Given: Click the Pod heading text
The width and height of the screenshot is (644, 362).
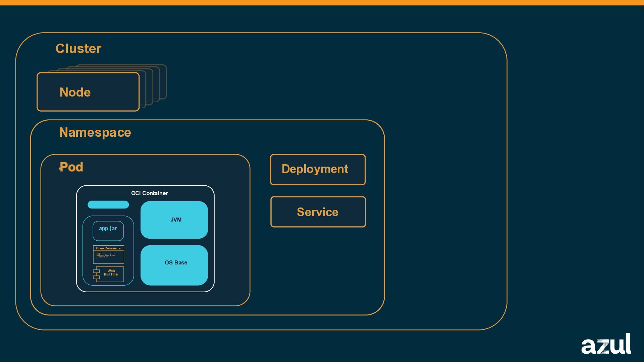Looking at the screenshot, I should point(71,167).
